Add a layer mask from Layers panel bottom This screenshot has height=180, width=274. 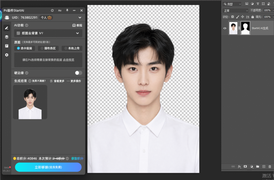(245, 166)
